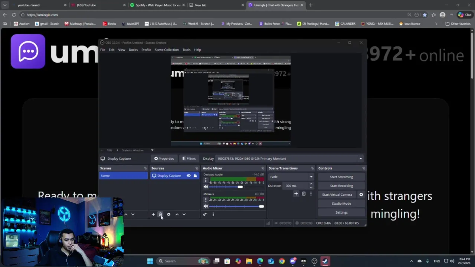475x267 pixels.
Task: Show hidden system tray icons
Action: tap(411, 261)
